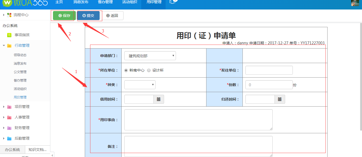Open the 申请部门 dropdown
The width and height of the screenshot is (362, 157).
tap(150, 56)
